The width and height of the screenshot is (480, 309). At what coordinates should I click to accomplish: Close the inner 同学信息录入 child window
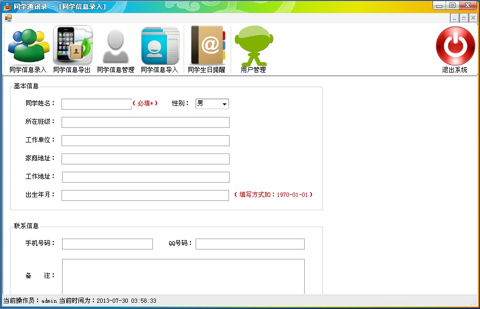click(473, 18)
